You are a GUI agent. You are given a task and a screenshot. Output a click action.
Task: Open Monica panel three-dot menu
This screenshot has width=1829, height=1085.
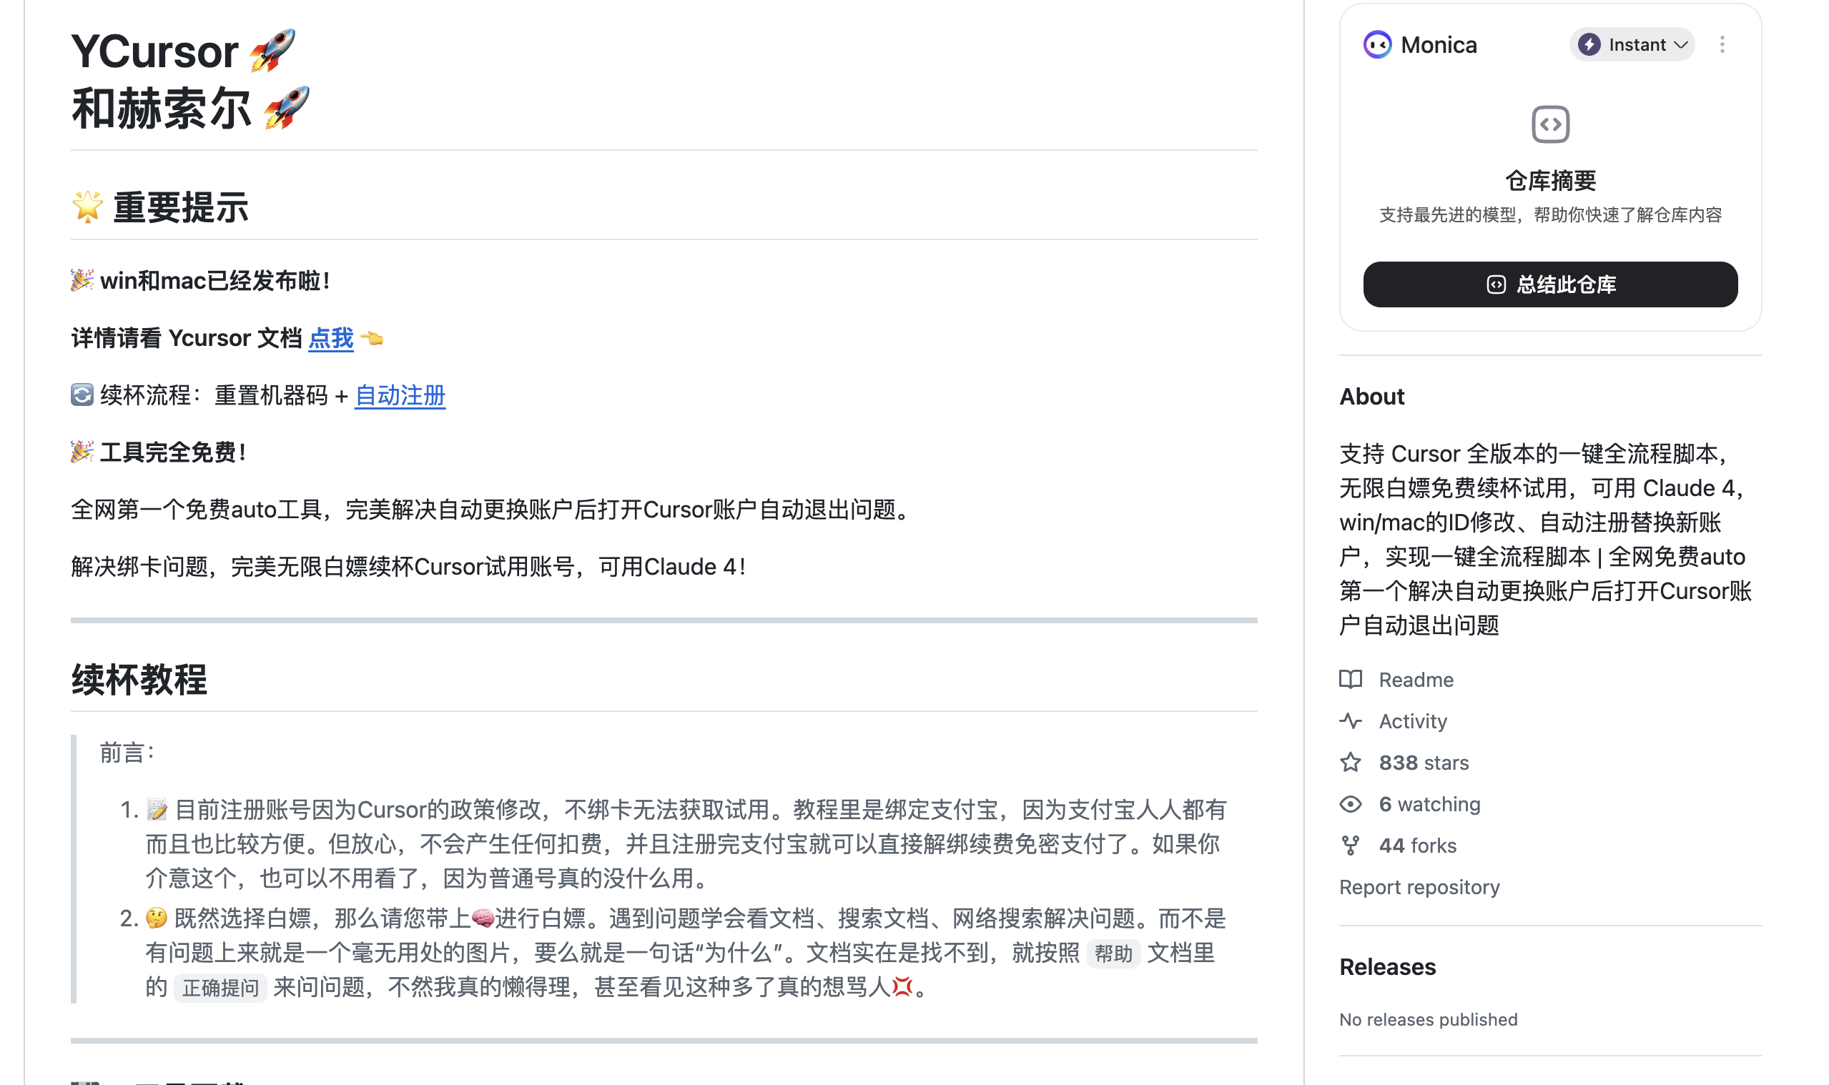pos(1722,44)
